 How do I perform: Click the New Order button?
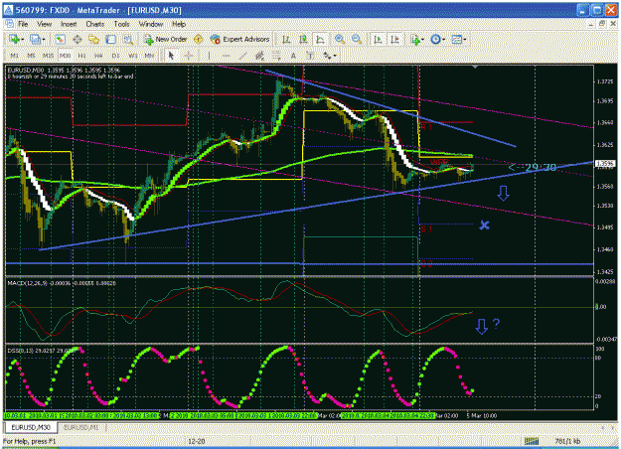point(166,39)
